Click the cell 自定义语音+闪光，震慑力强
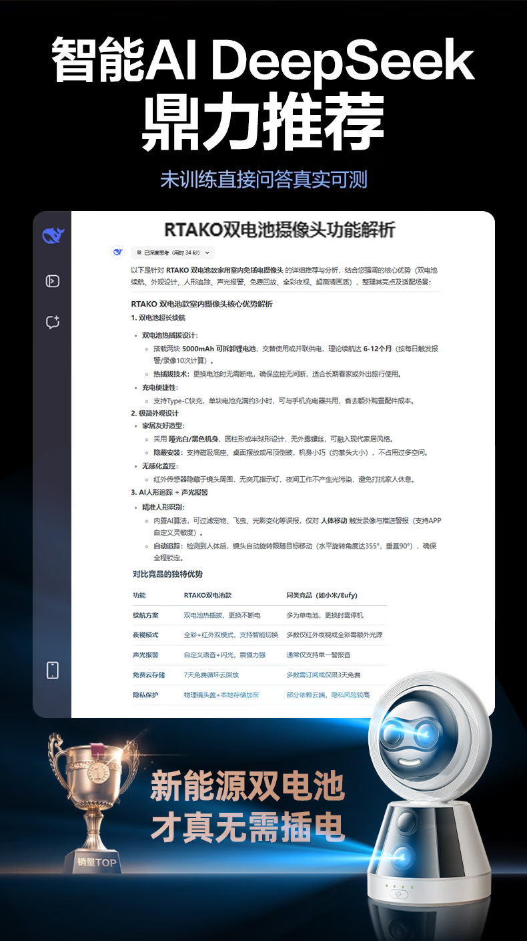Viewport: 527px width, 941px height. 224,654
